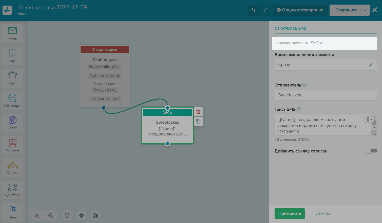Click the Отправитель input field
The width and height of the screenshot is (382, 223).
326,95
